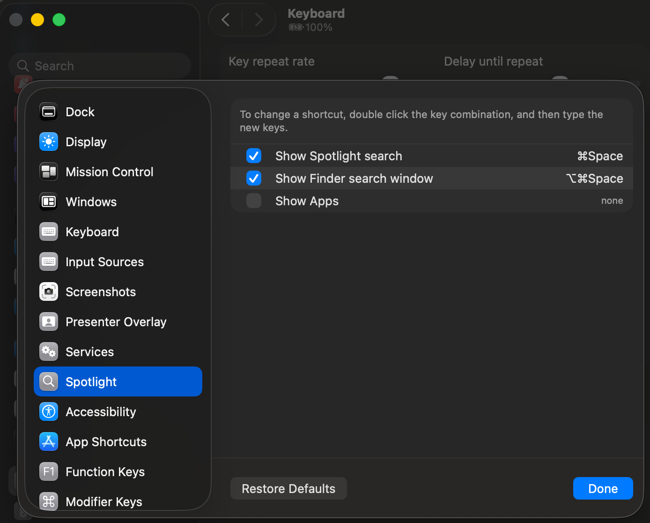Viewport: 650px width, 523px height.
Task: Go back using the left chevron
Action: point(226,20)
